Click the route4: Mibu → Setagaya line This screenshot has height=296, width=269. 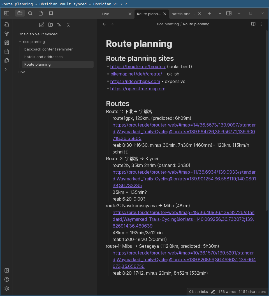point(162,246)
